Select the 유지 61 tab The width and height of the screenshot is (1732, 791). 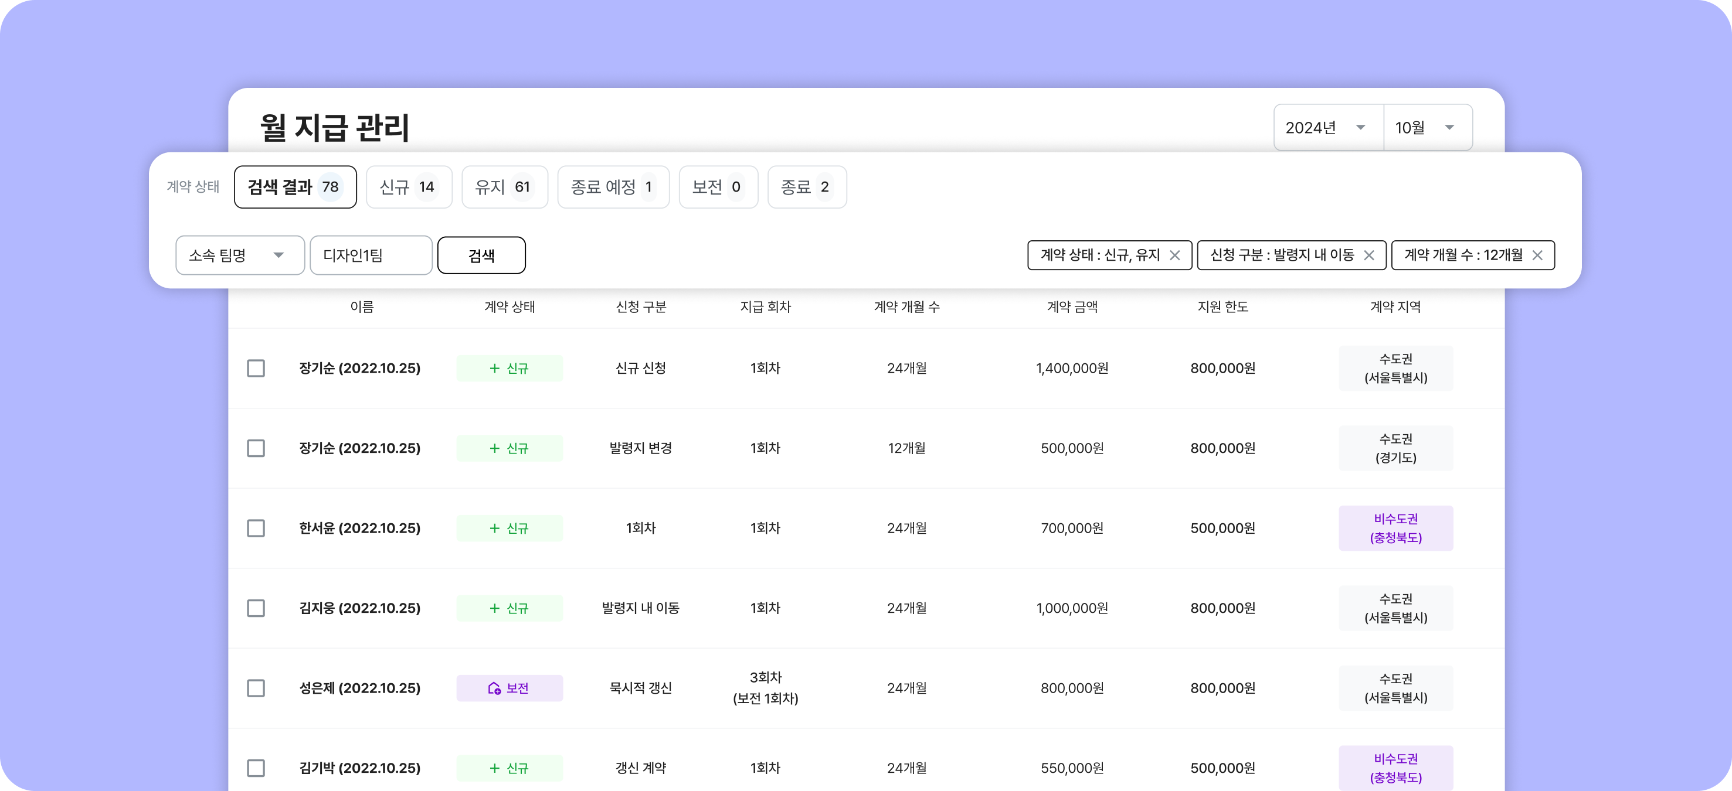click(504, 187)
